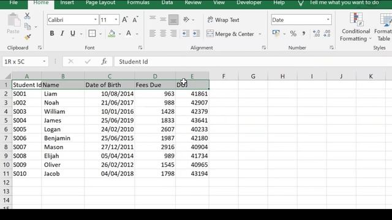
Task: Toggle Bold formatting
Action: click(x=52, y=34)
